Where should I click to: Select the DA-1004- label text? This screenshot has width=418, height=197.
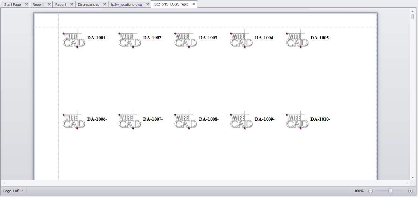coord(265,38)
